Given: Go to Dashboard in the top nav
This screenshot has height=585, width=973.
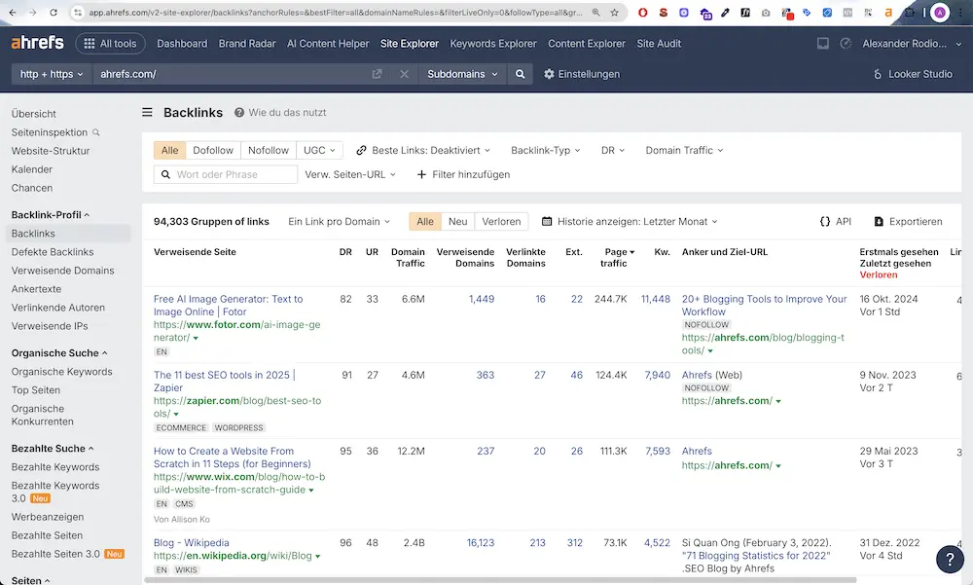Looking at the screenshot, I should click(x=182, y=44).
